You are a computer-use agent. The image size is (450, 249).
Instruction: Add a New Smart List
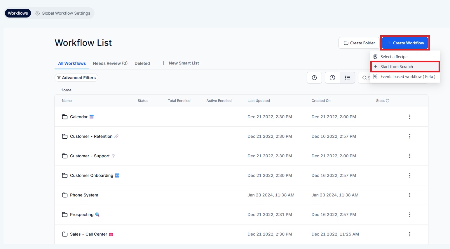180,63
